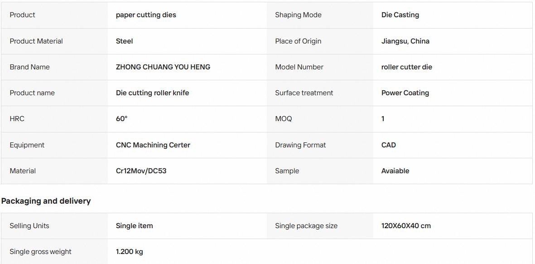Select the 'Avaiable' sample value
Image resolution: width=535 pixels, height=264 pixels.
click(x=395, y=171)
